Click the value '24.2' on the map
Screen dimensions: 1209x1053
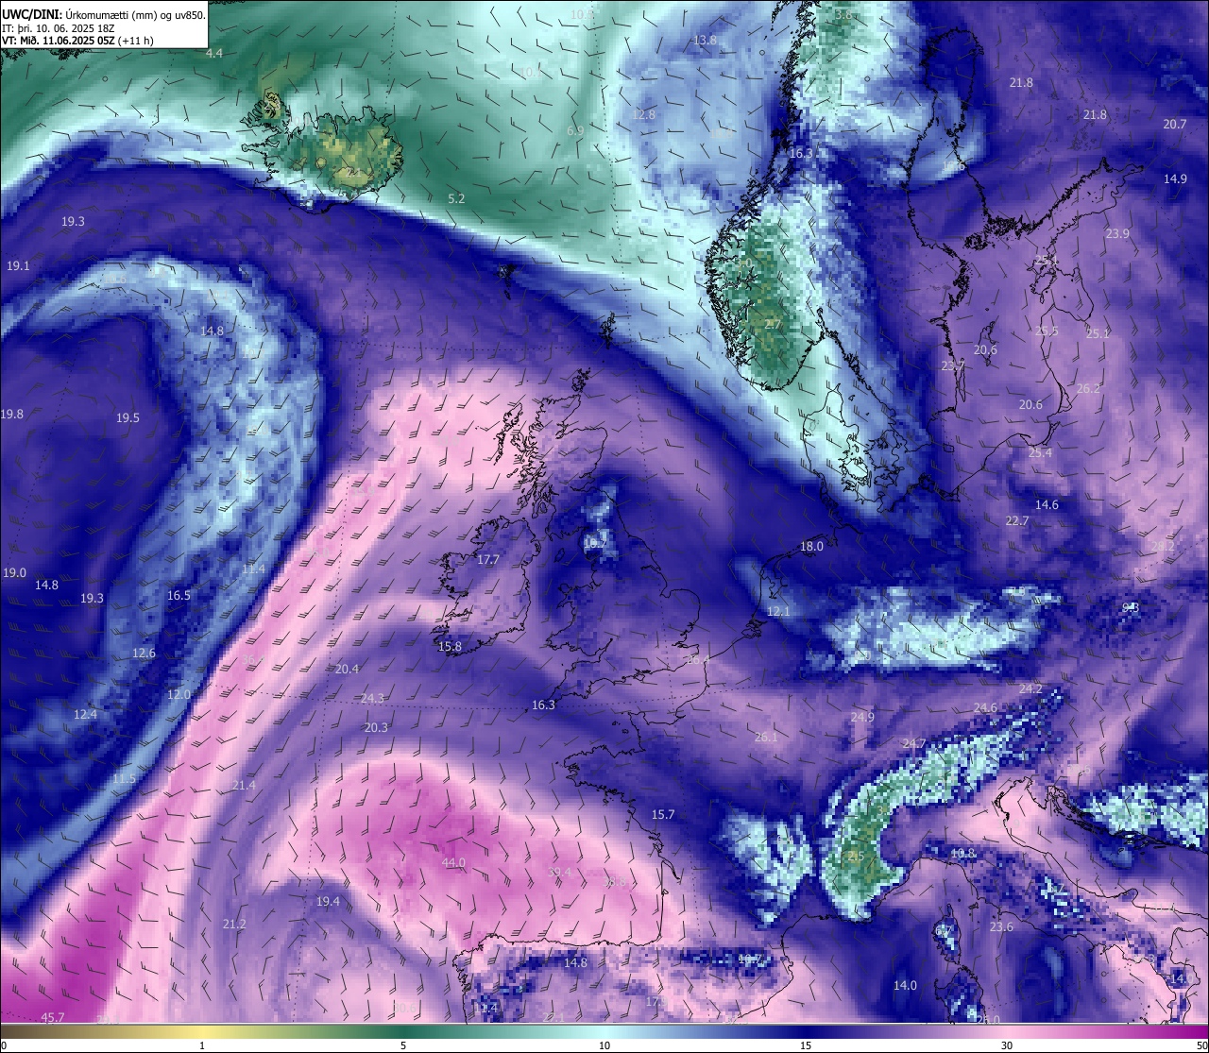point(1030,689)
